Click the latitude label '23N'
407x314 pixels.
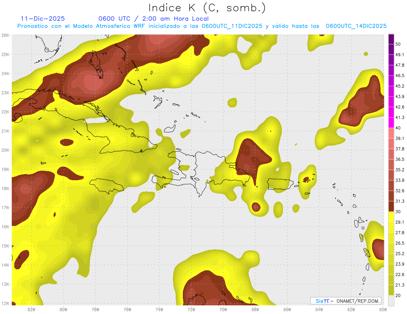(x=5, y=93)
